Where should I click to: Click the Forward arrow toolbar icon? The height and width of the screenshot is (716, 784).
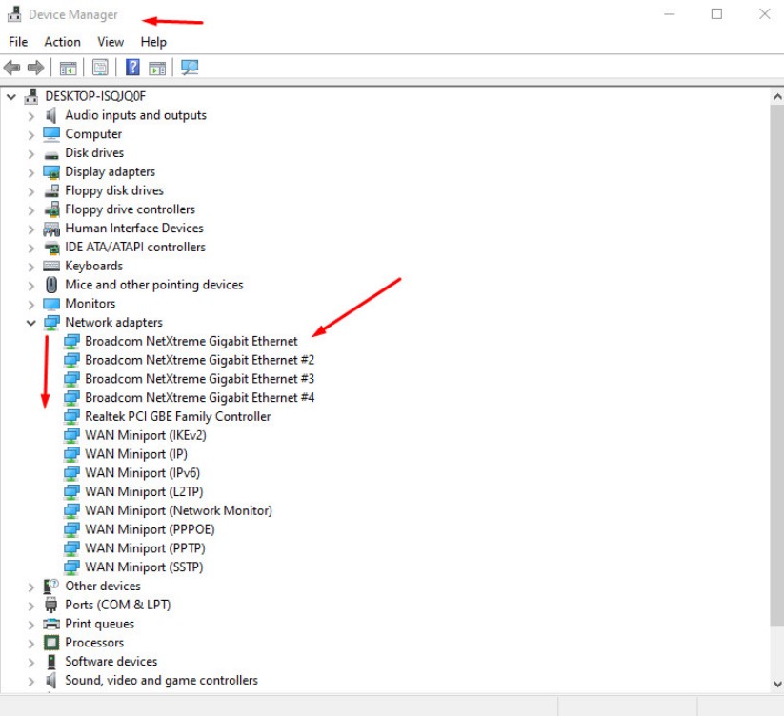tap(35, 68)
